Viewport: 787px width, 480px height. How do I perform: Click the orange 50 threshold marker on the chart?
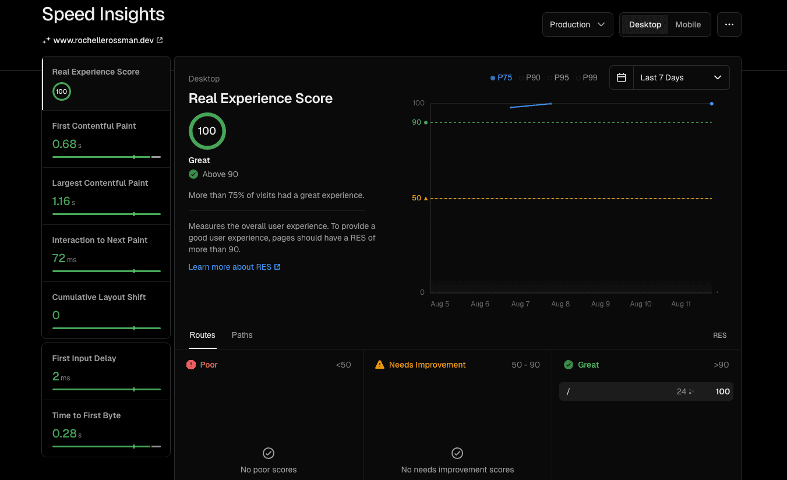[426, 198]
